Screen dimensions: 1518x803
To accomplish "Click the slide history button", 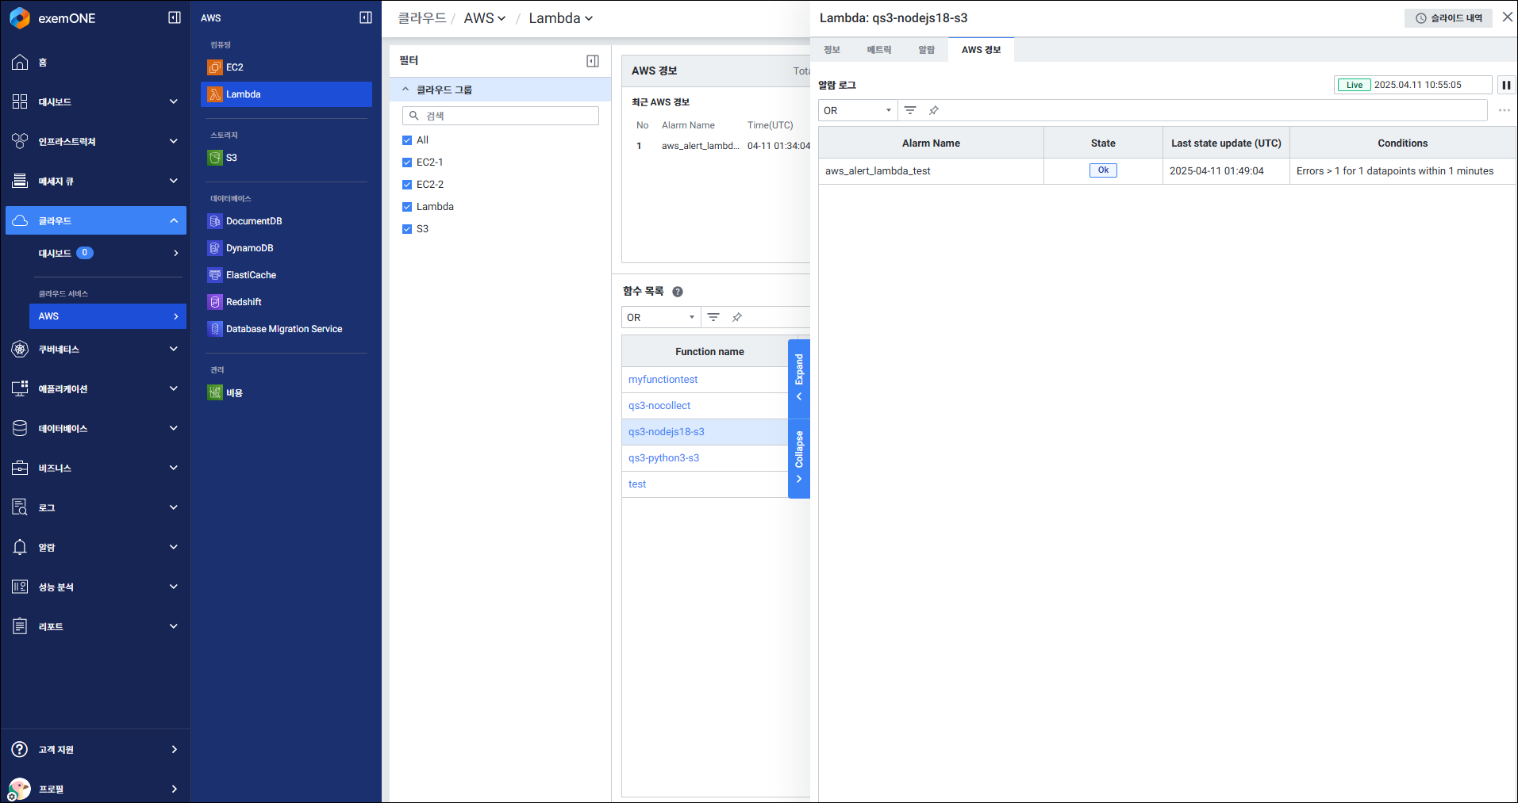I will [x=1448, y=18].
